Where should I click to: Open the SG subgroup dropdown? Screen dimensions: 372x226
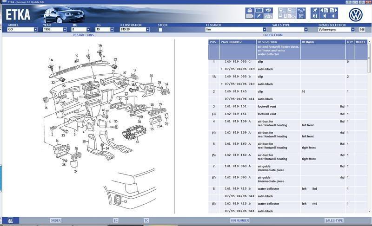coord(112,30)
